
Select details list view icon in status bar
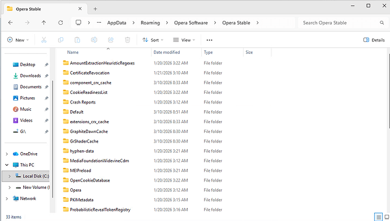(378, 217)
